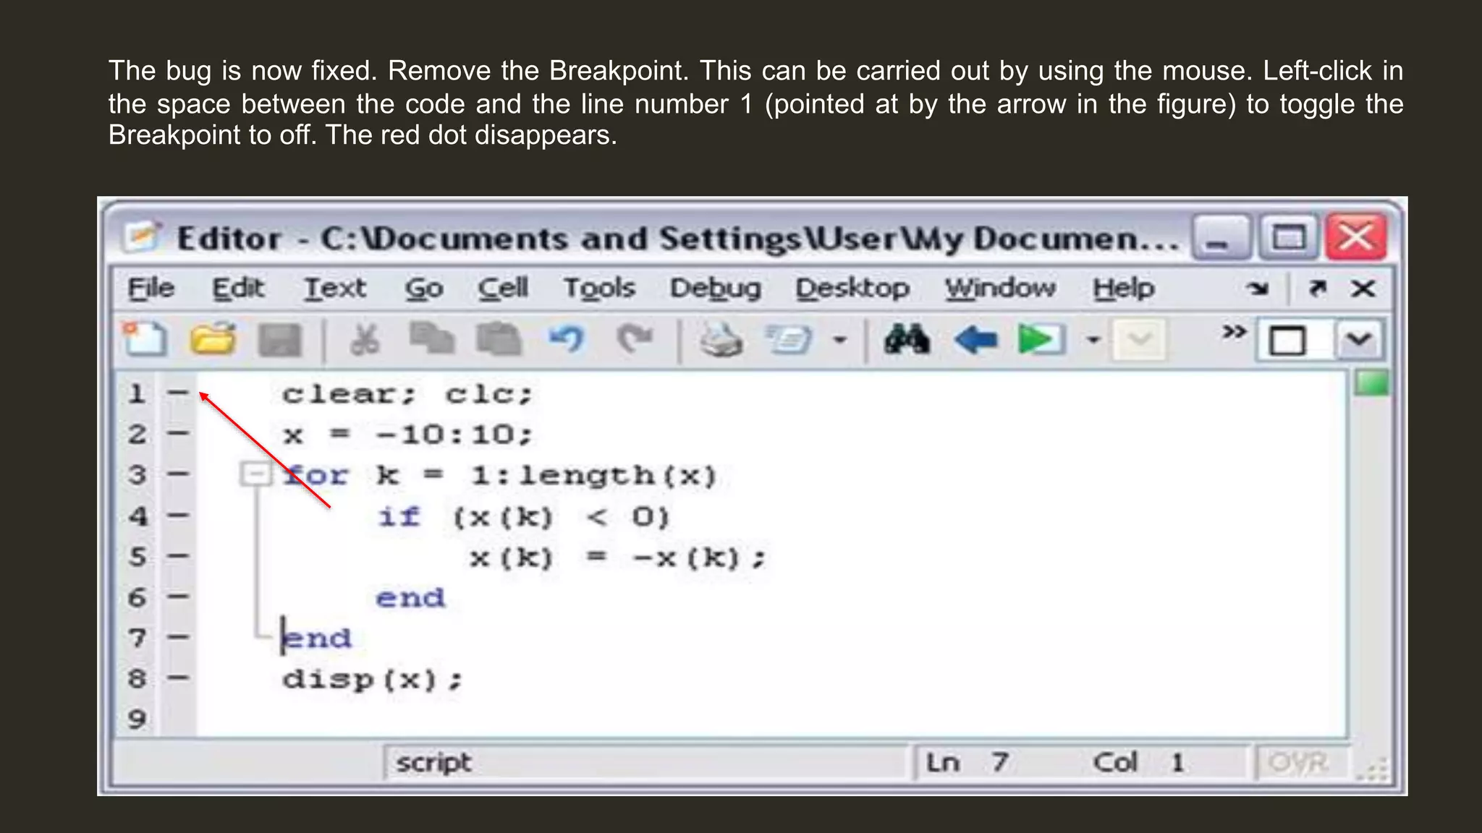The height and width of the screenshot is (833, 1482).
Task: Open the Desktop menu
Action: [x=852, y=289]
